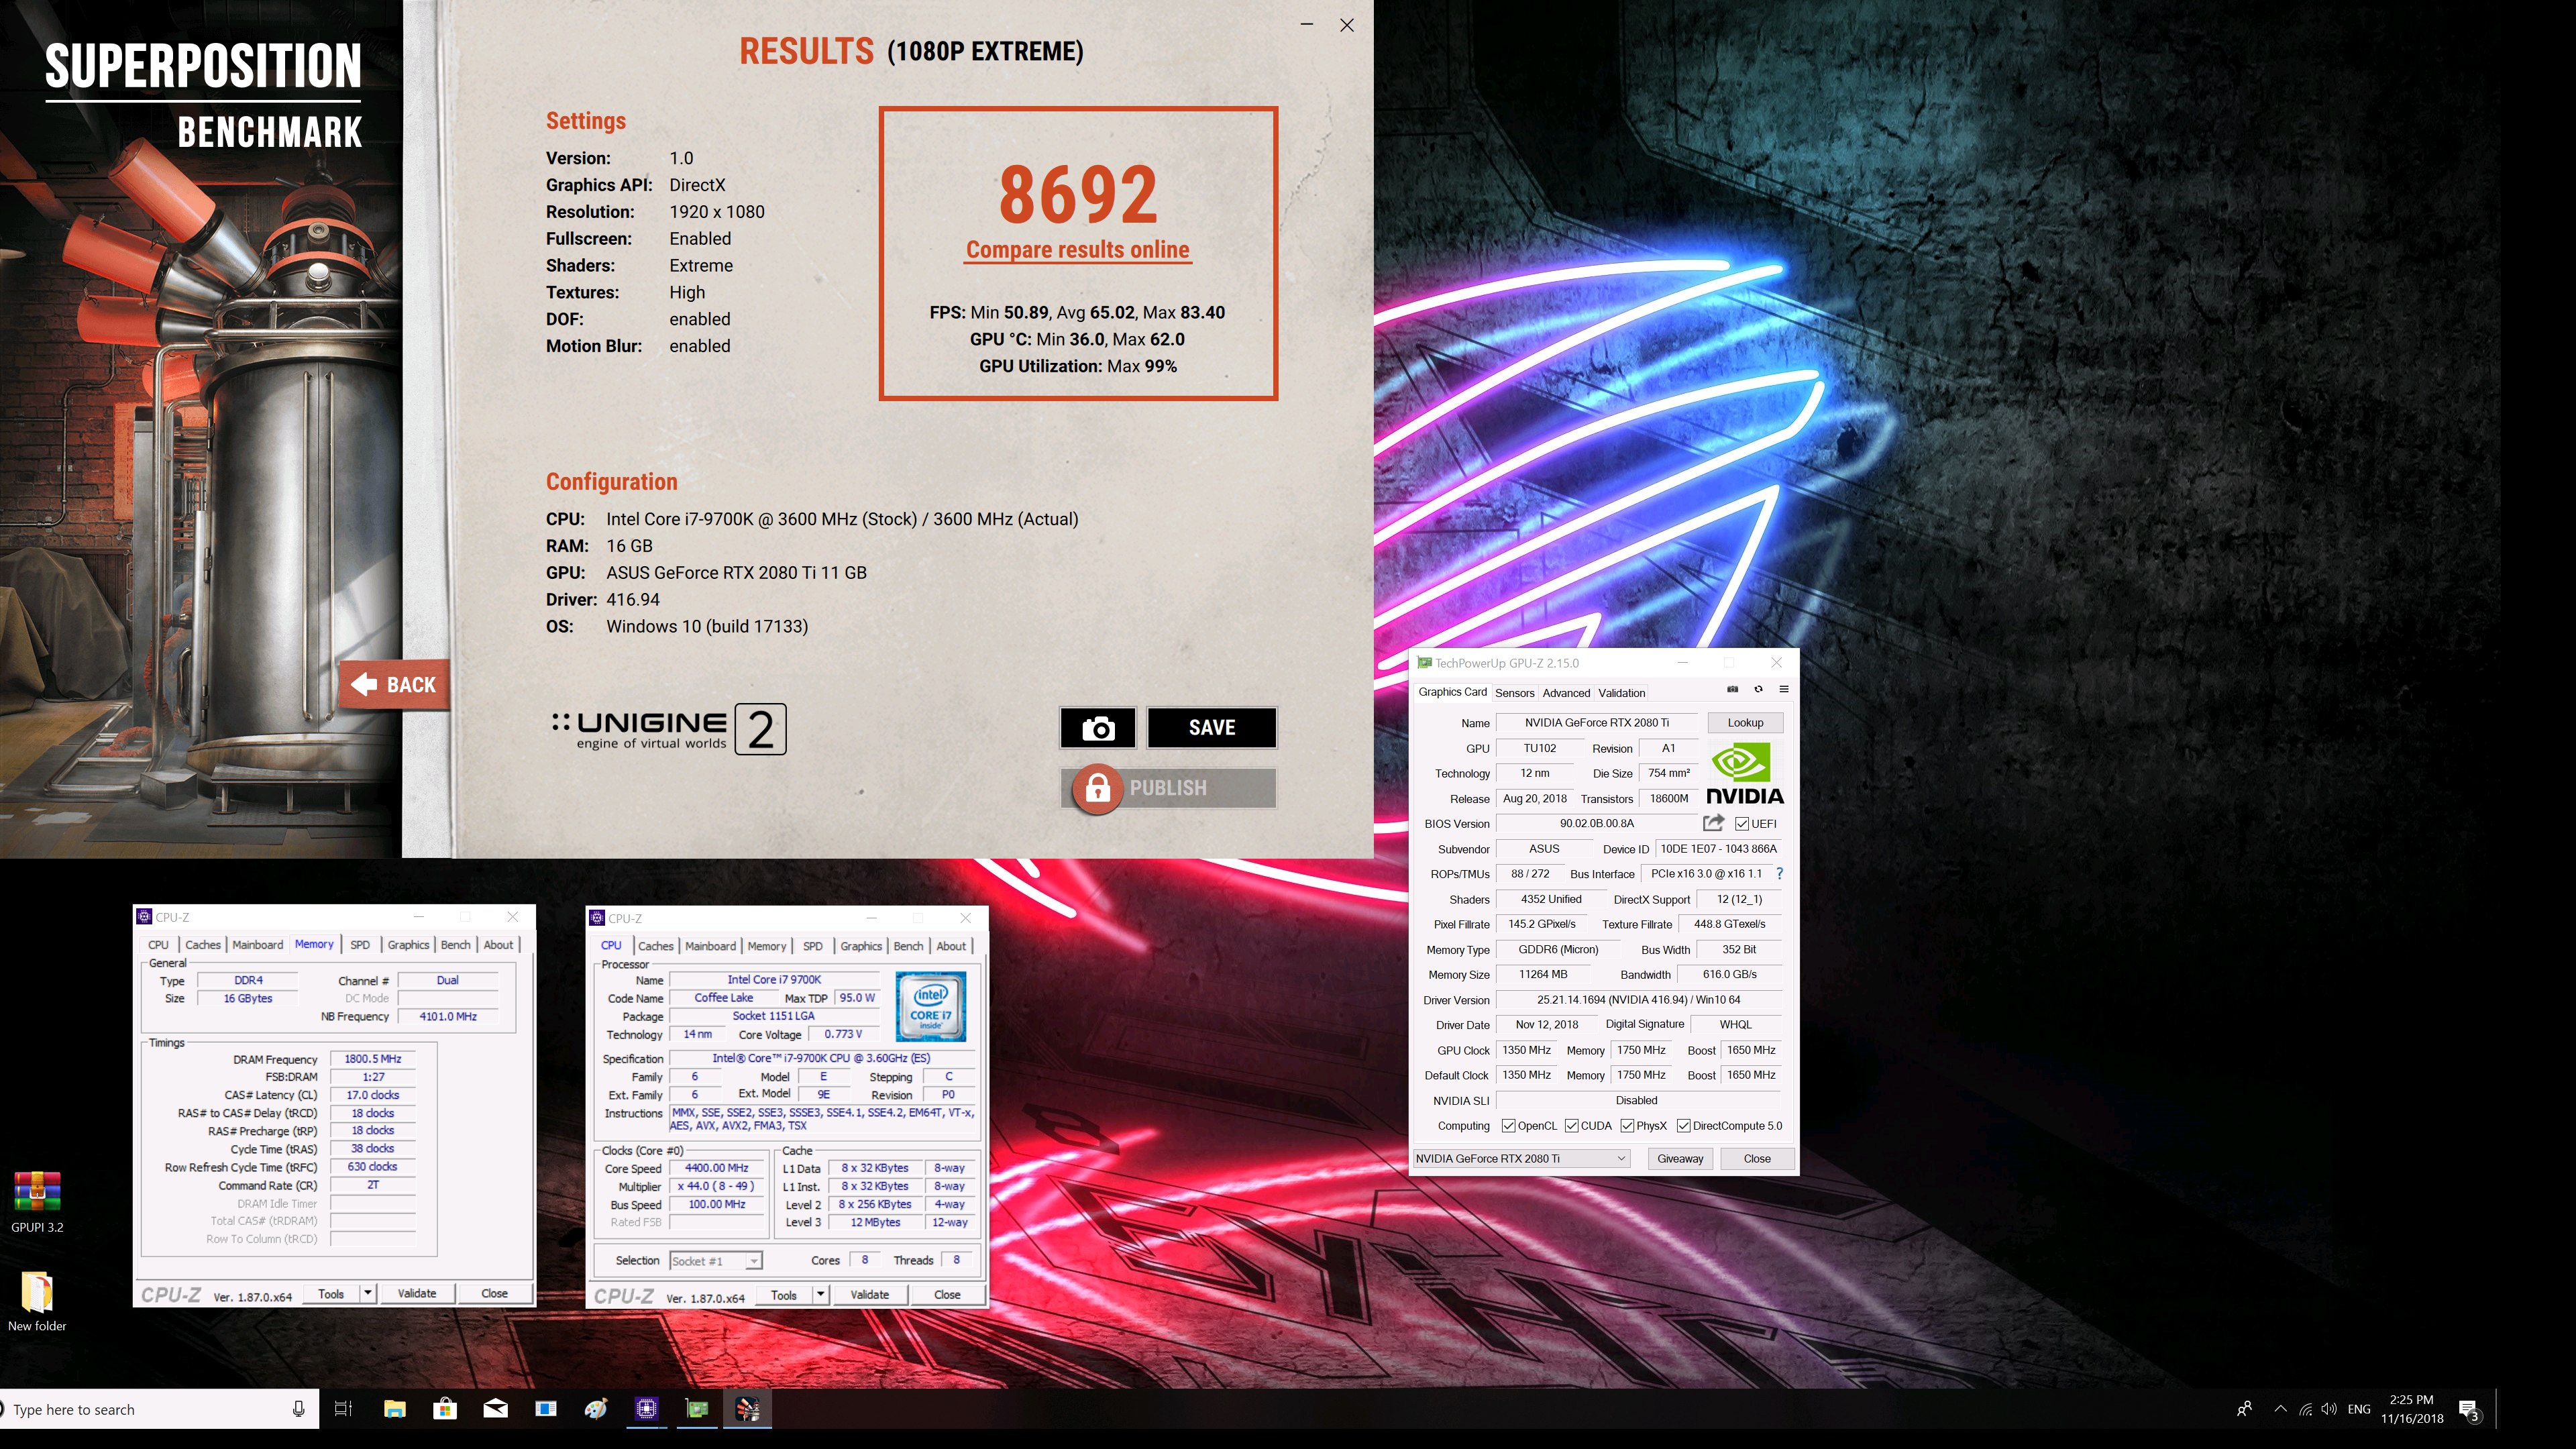
Task: Open Mail from the taskbar
Action: pos(495,1409)
